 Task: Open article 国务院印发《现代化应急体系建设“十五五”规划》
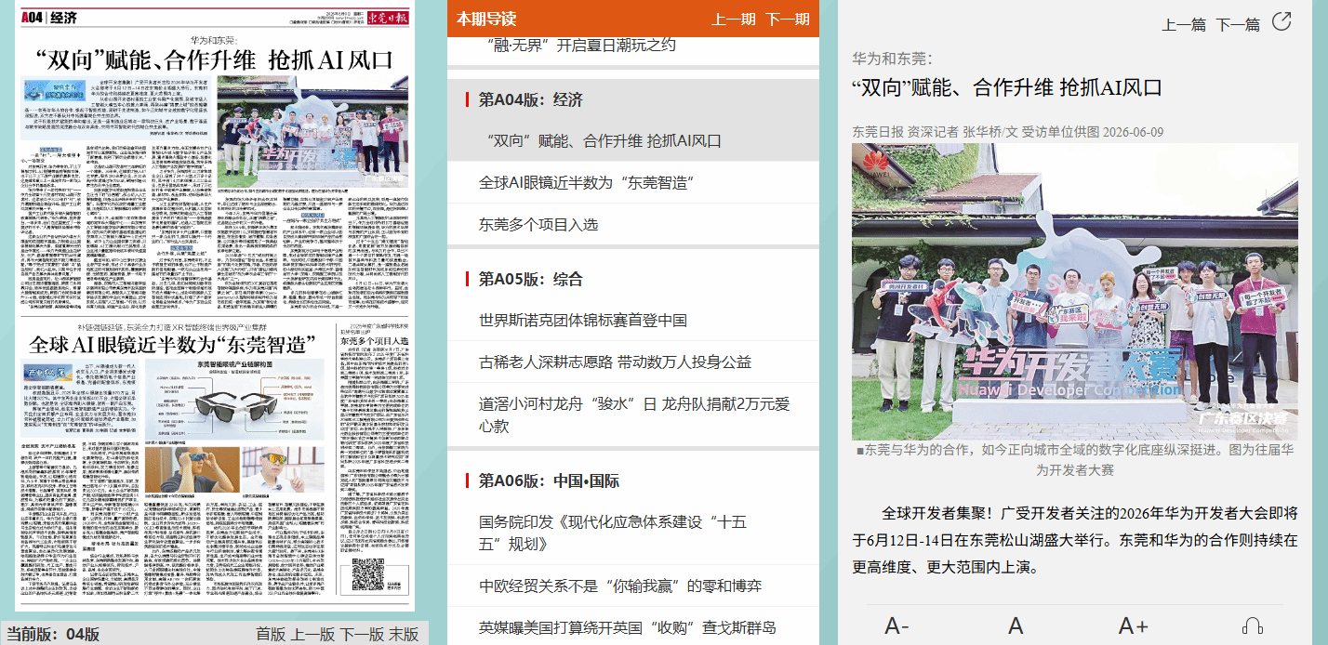coord(613,533)
